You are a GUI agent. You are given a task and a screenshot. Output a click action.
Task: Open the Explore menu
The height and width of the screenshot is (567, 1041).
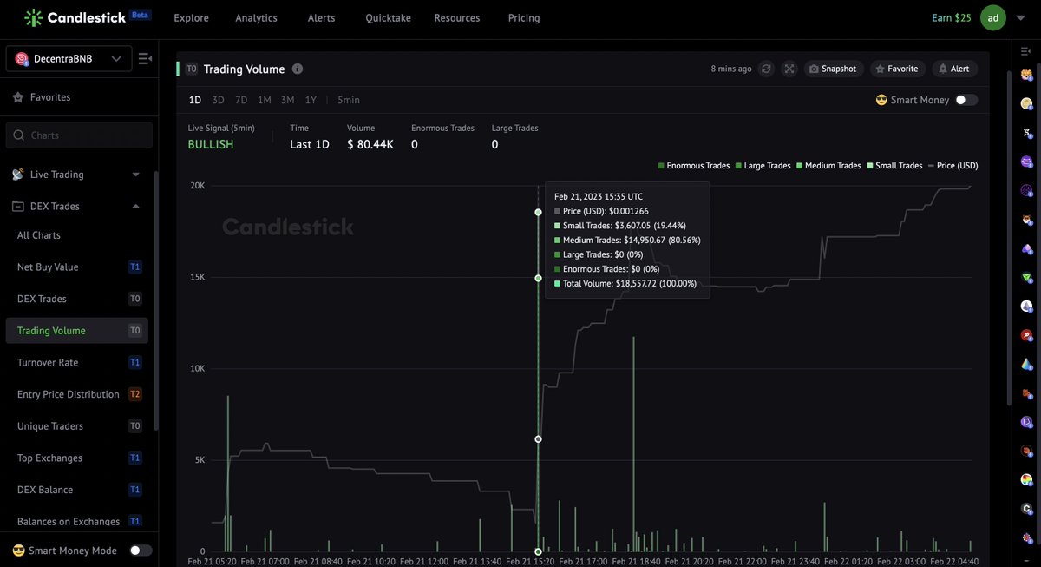coord(191,17)
